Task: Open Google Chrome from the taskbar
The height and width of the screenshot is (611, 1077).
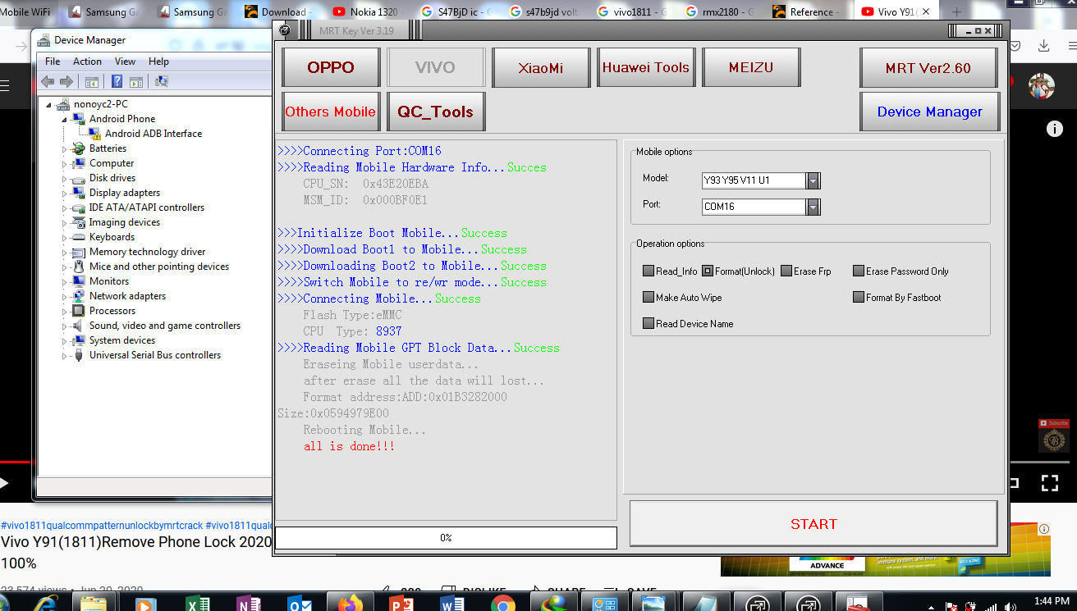Action: [x=503, y=603]
